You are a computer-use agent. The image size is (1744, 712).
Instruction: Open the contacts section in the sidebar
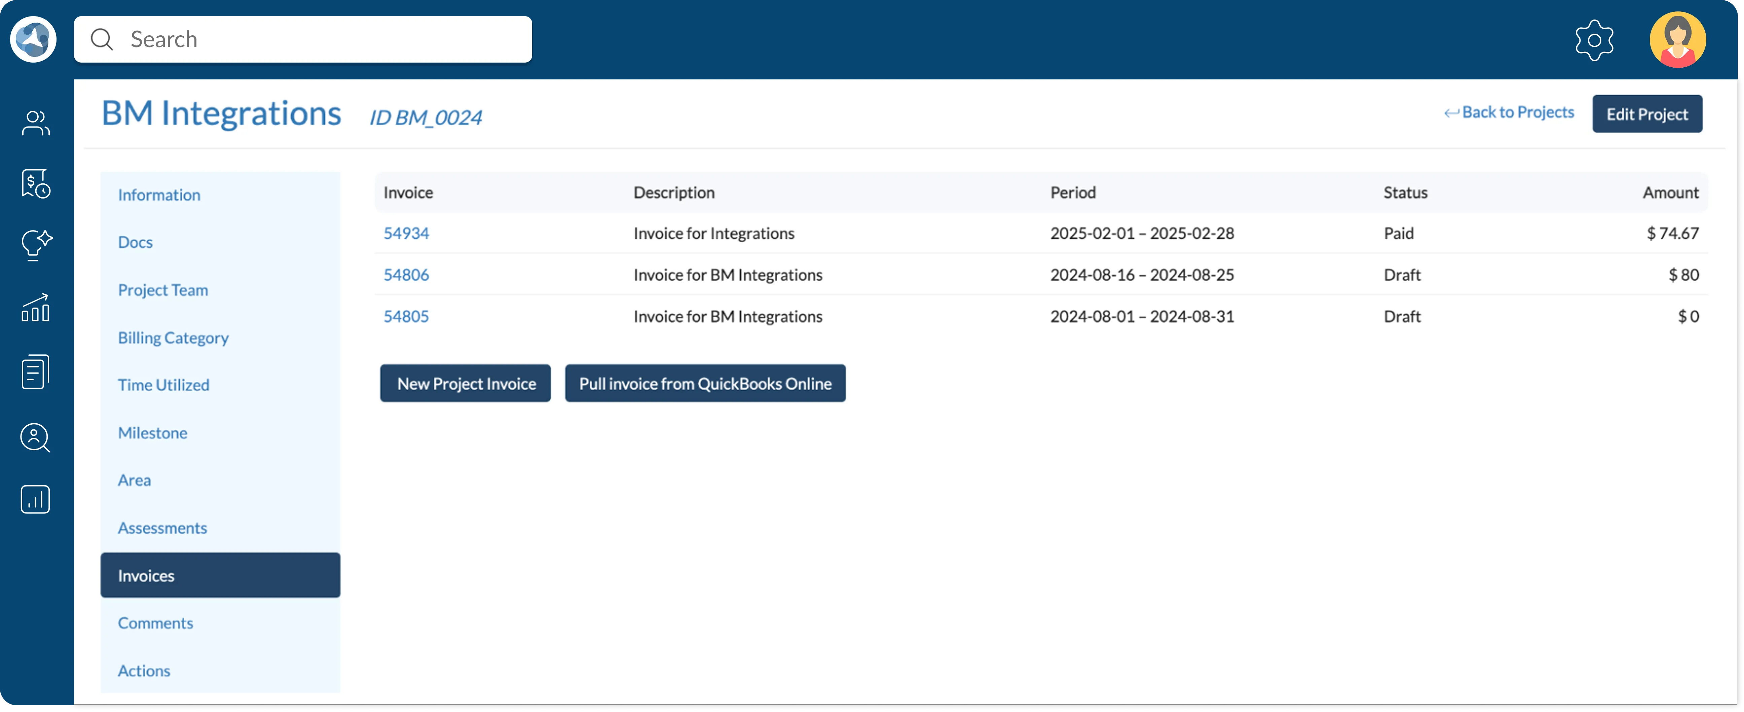point(35,122)
